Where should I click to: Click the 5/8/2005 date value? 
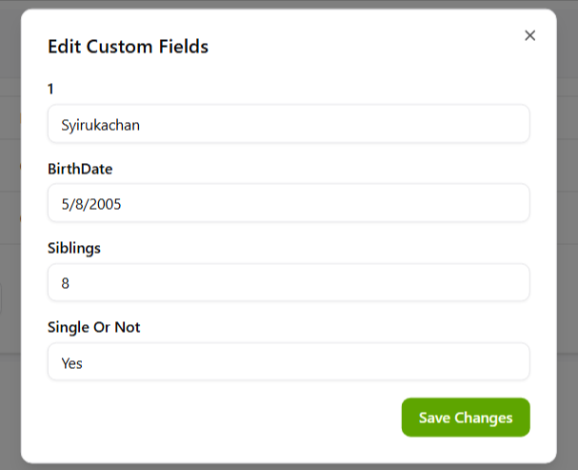pyautogui.click(x=91, y=203)
